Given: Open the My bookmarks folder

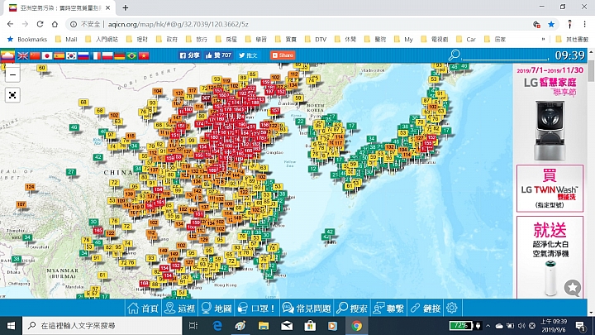Looking at the screenshot, I should [403, 39].
